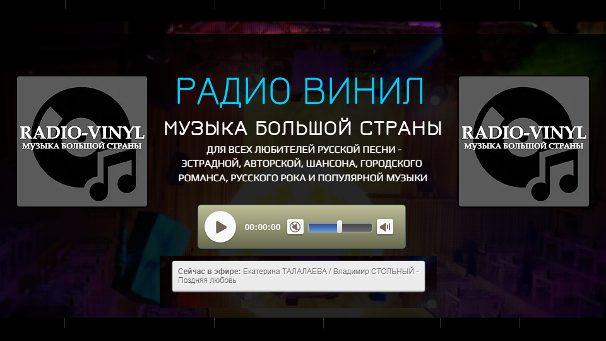606x341 pixels.
Task: Select the current track text Поздняя любовь
Action: 207,280
